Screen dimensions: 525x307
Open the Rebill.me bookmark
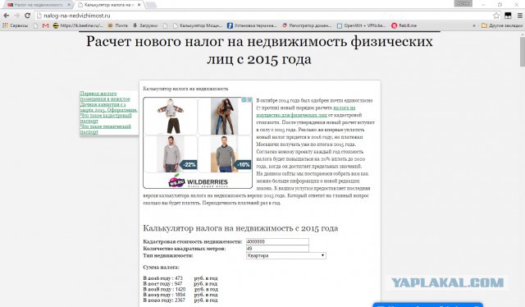pos(404,25)
